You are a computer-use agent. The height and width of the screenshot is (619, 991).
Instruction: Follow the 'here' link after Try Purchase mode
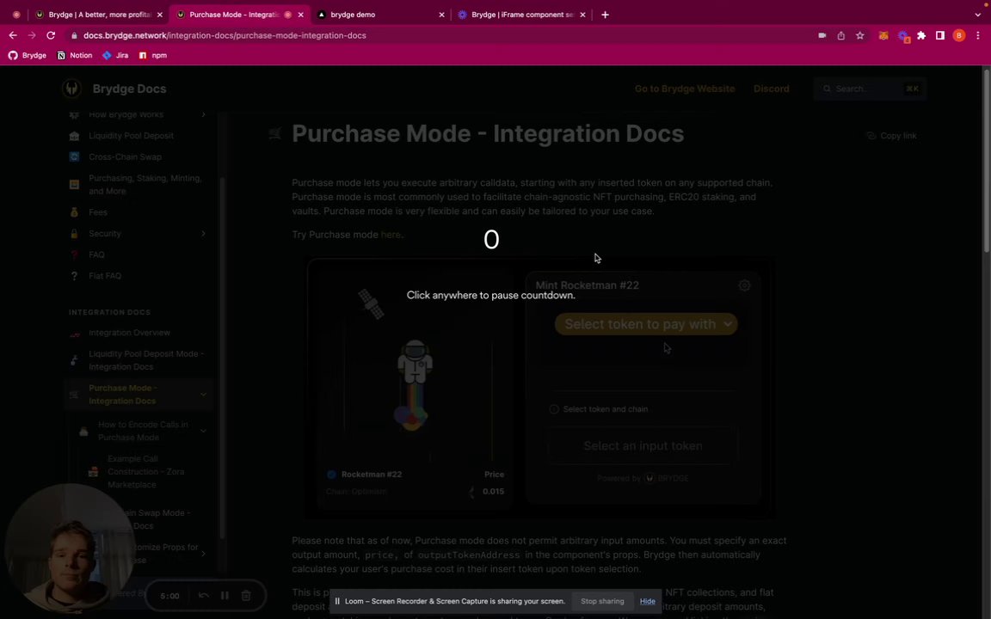[391, 235]
